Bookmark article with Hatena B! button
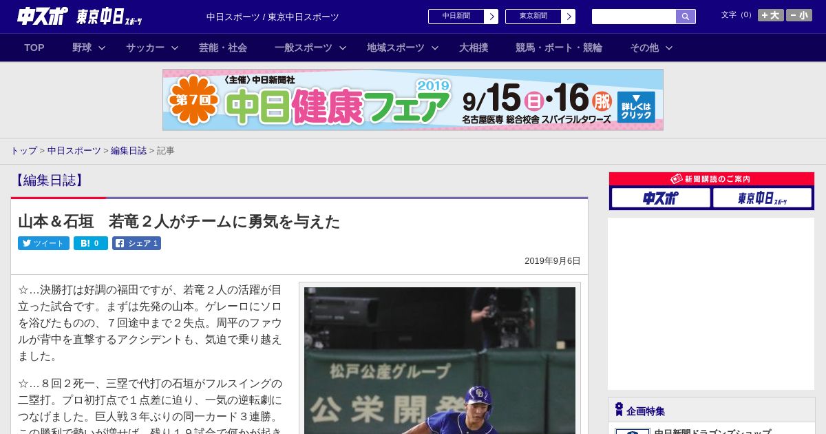 click(91, 243)
